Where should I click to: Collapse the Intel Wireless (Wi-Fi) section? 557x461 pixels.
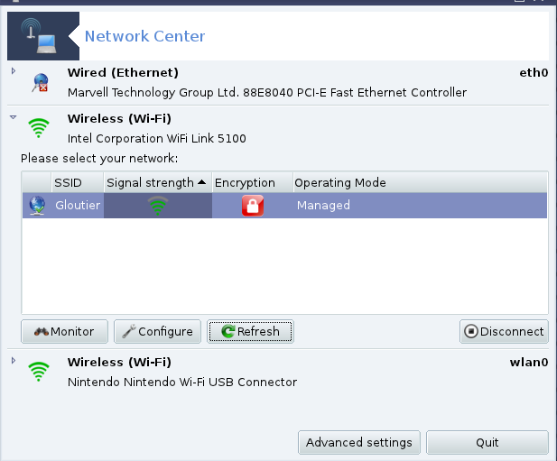tap(14, 116)
